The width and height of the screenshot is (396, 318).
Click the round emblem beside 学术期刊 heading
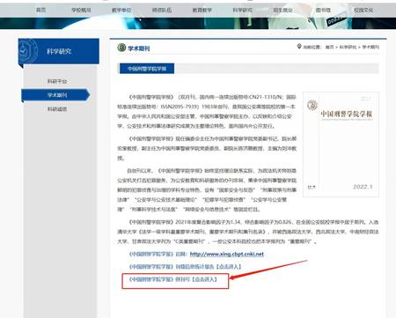click(121, 48)
